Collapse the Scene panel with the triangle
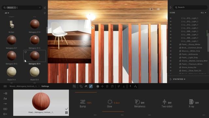 tap(170, 7)
